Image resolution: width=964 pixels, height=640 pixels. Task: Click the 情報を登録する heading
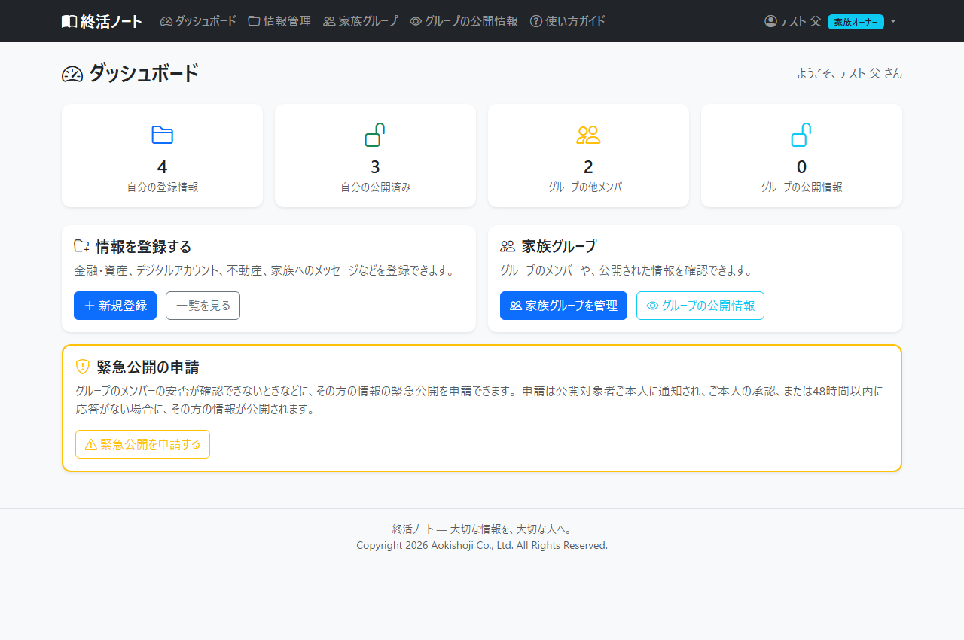point(143,246)
